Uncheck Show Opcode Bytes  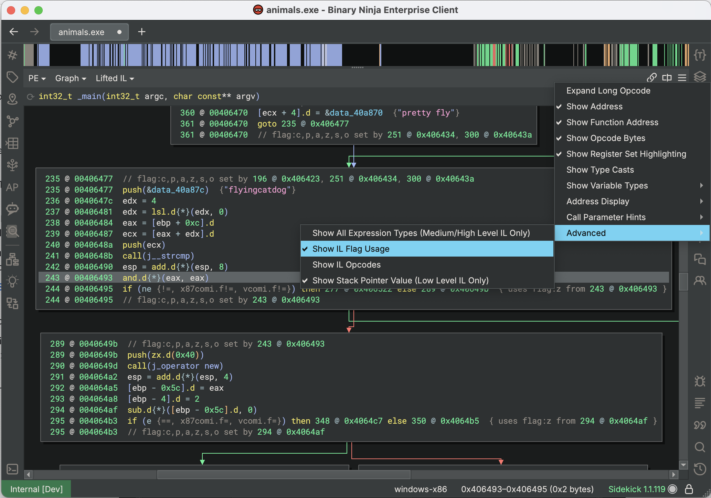click(606, 138)
